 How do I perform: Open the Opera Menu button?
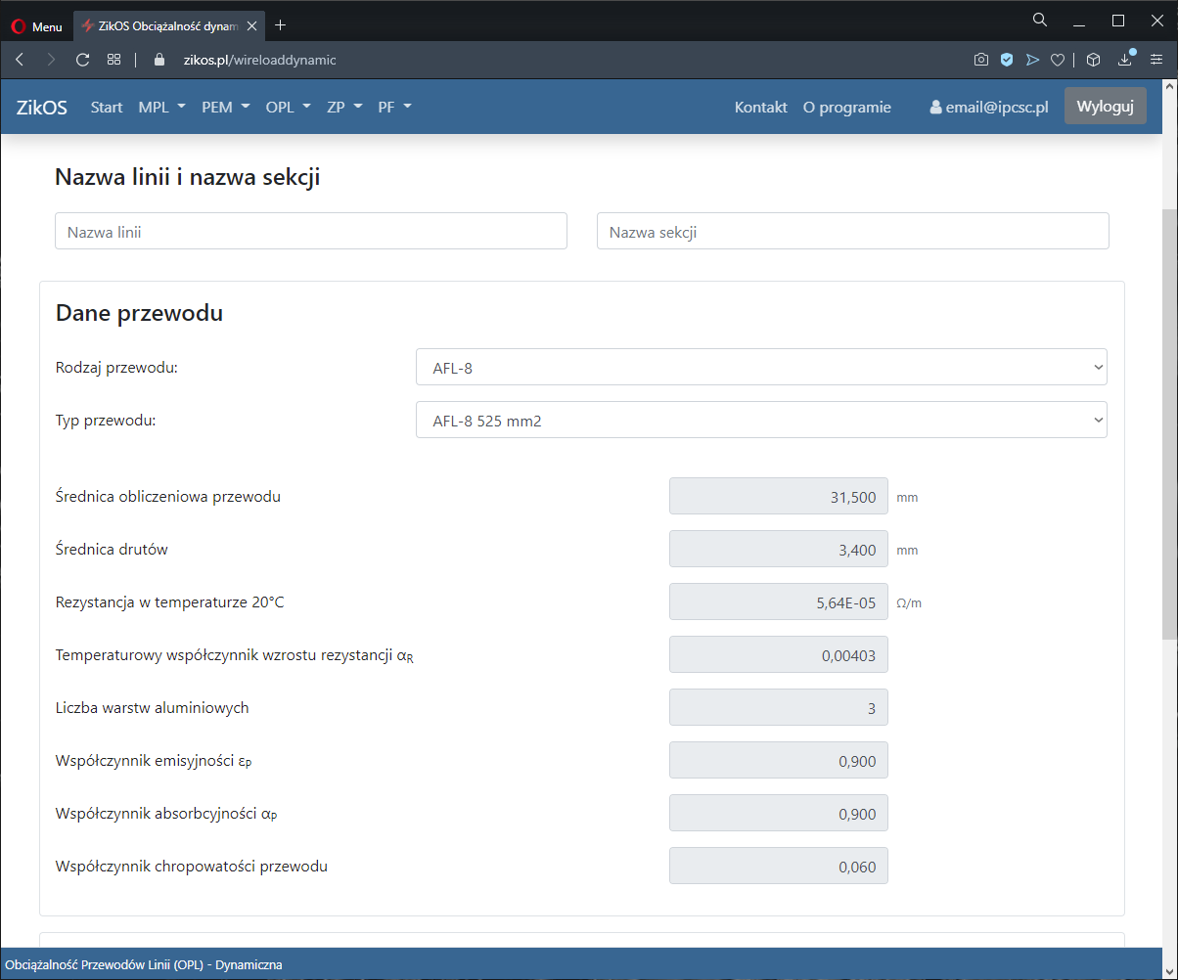click(36, 26)
